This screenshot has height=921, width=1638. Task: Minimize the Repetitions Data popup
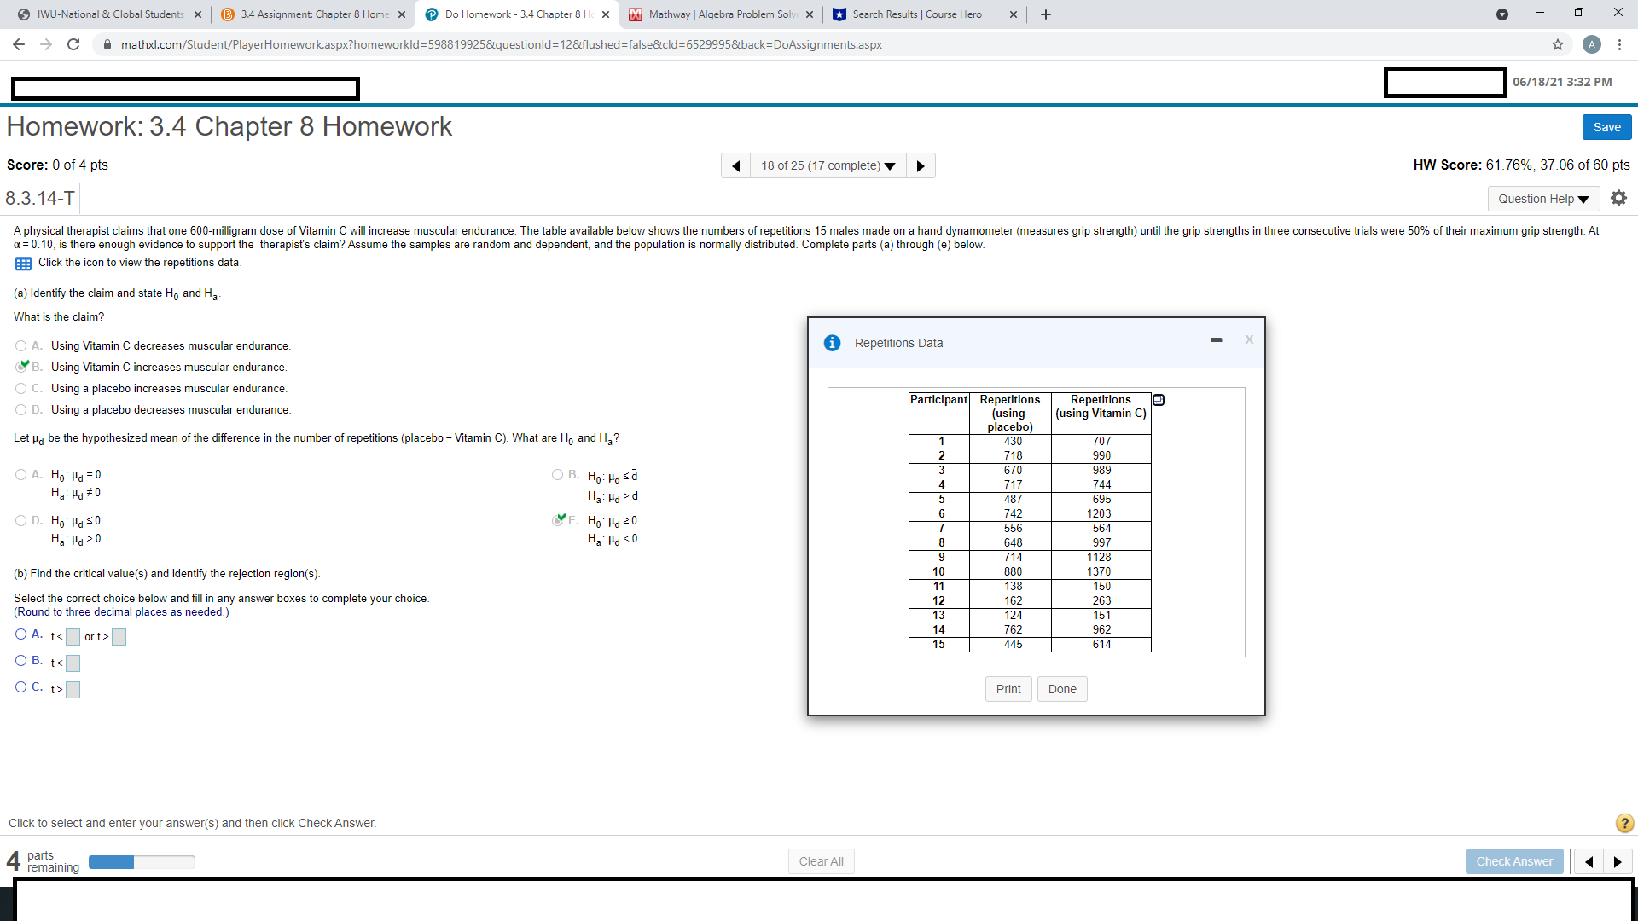click(1216, 340)
